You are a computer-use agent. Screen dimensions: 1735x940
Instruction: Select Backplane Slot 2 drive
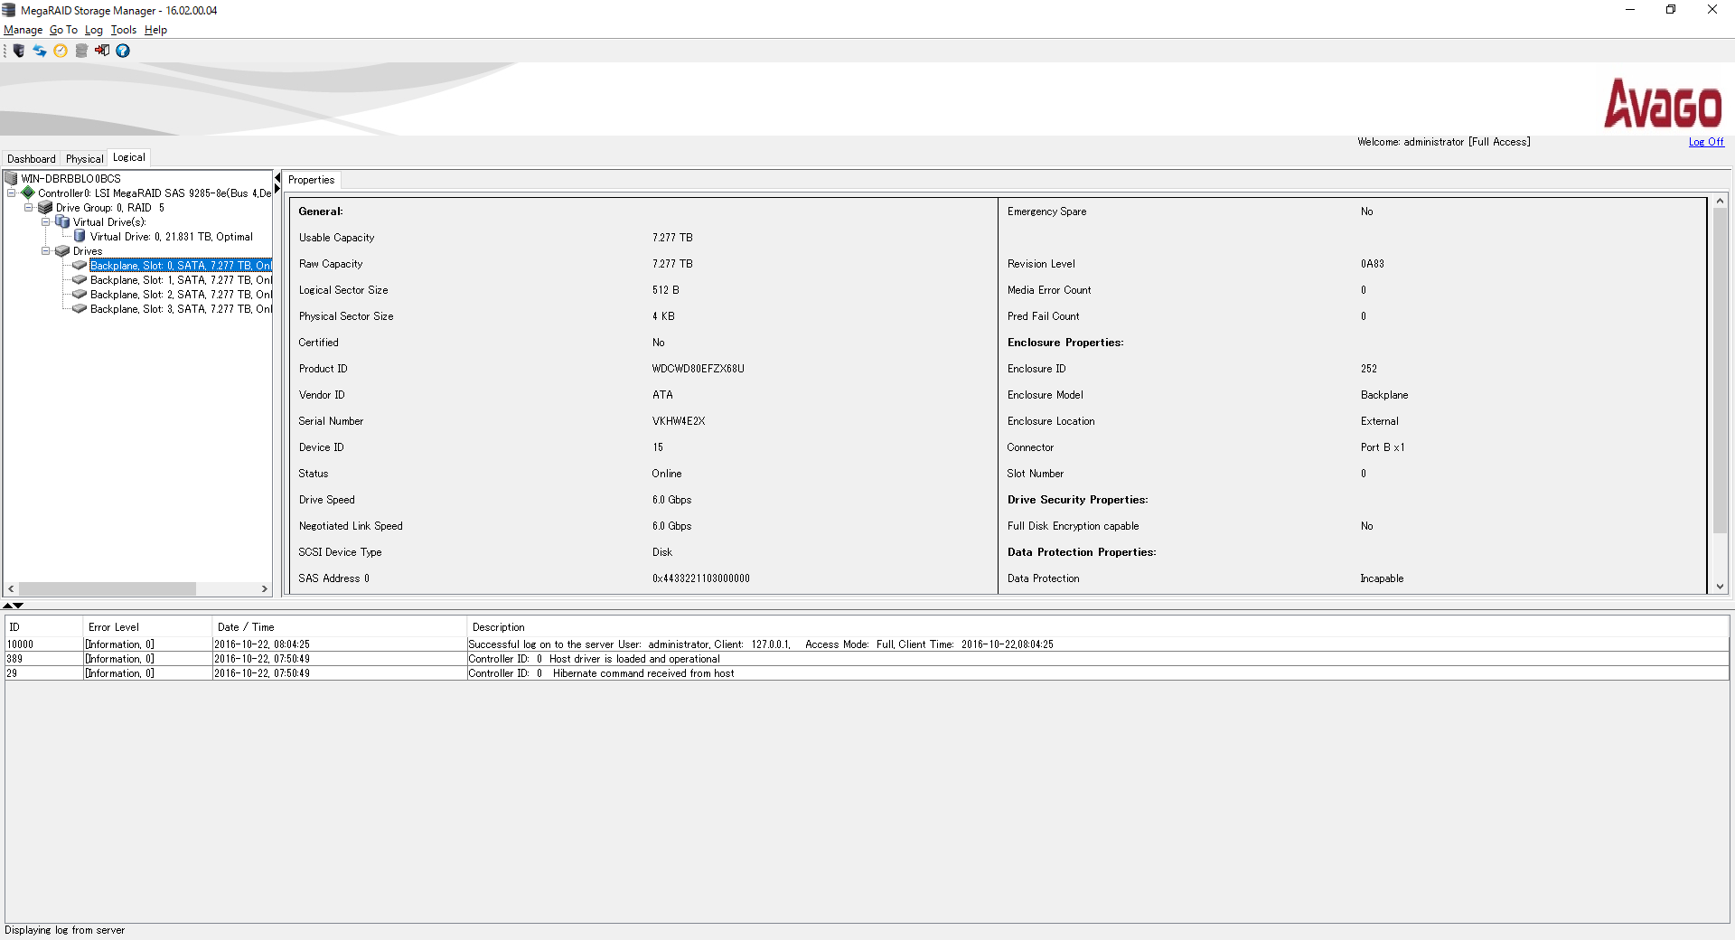[181, 295]
